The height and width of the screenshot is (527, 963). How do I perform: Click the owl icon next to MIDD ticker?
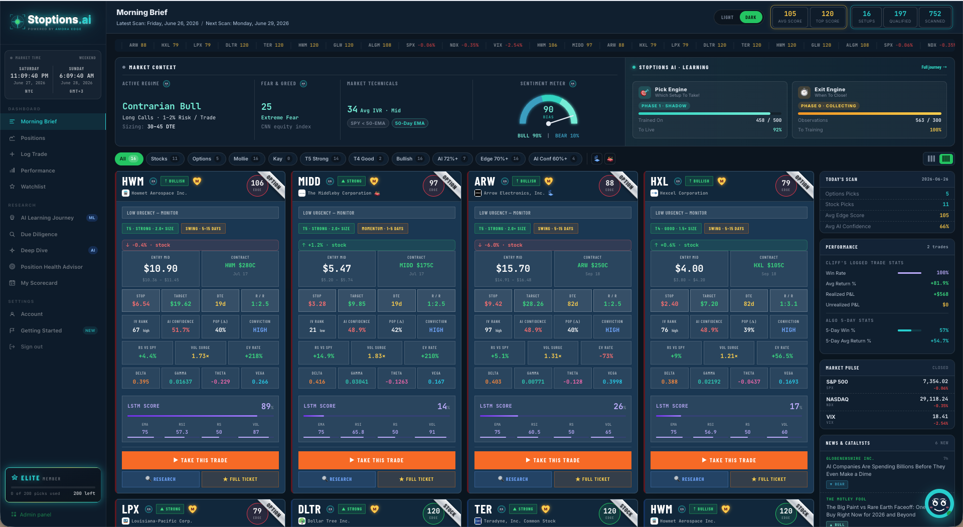pos(330,181)
